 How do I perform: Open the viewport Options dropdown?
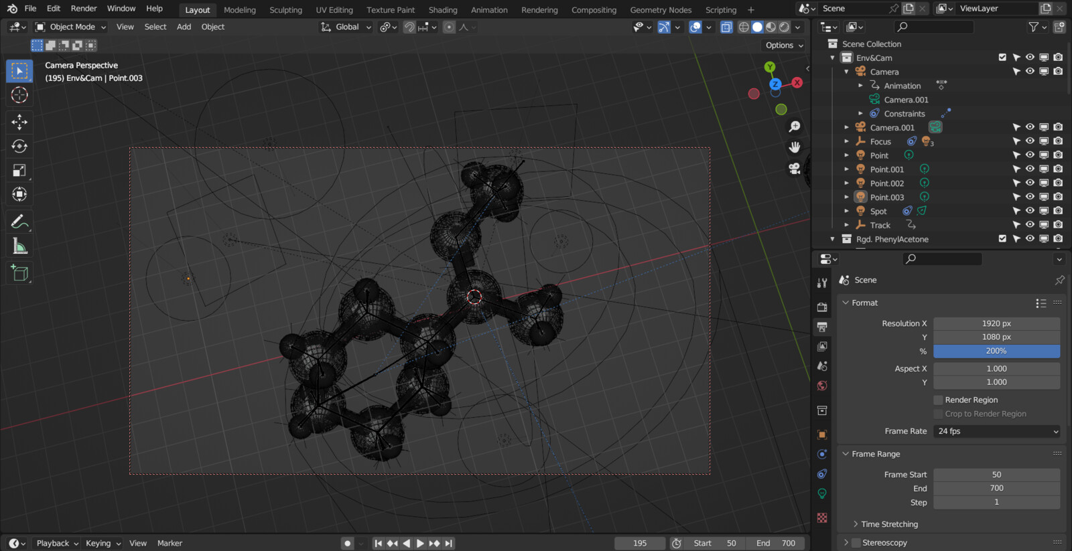[784, 46]
